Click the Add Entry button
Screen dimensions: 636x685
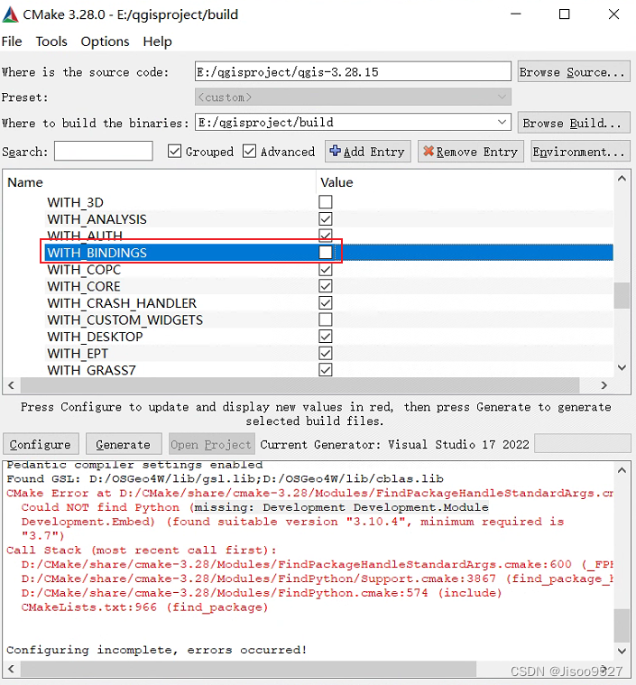[367, 151]
